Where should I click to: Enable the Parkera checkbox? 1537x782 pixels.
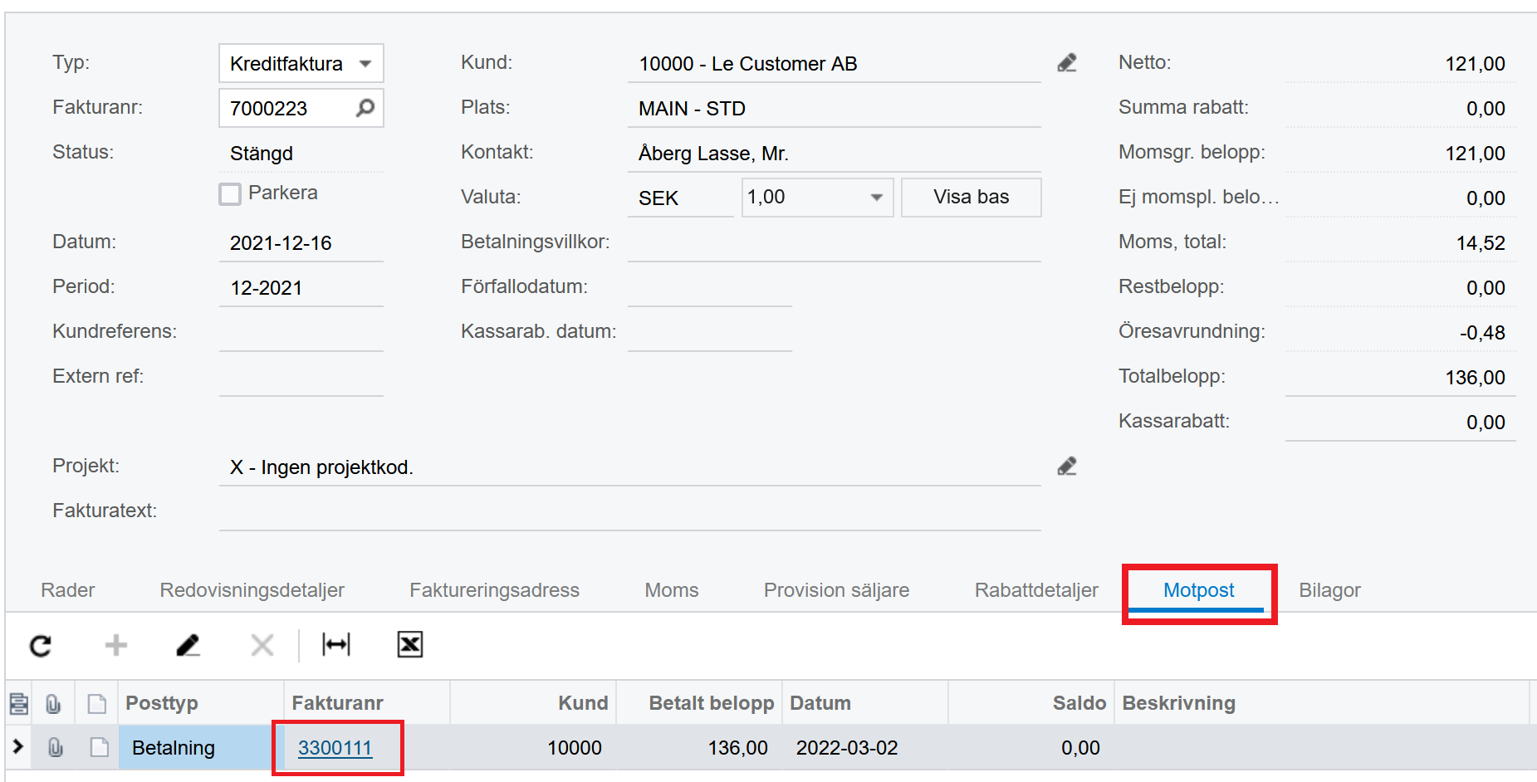pos(230,193)
